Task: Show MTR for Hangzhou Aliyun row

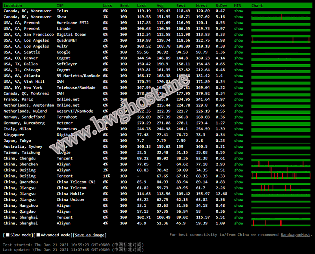Action: (x=239, y=206)
